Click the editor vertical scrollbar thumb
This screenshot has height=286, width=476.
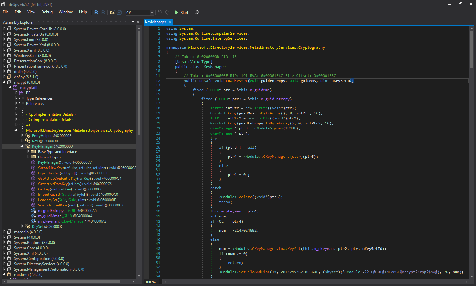click(x=472, y=49)
